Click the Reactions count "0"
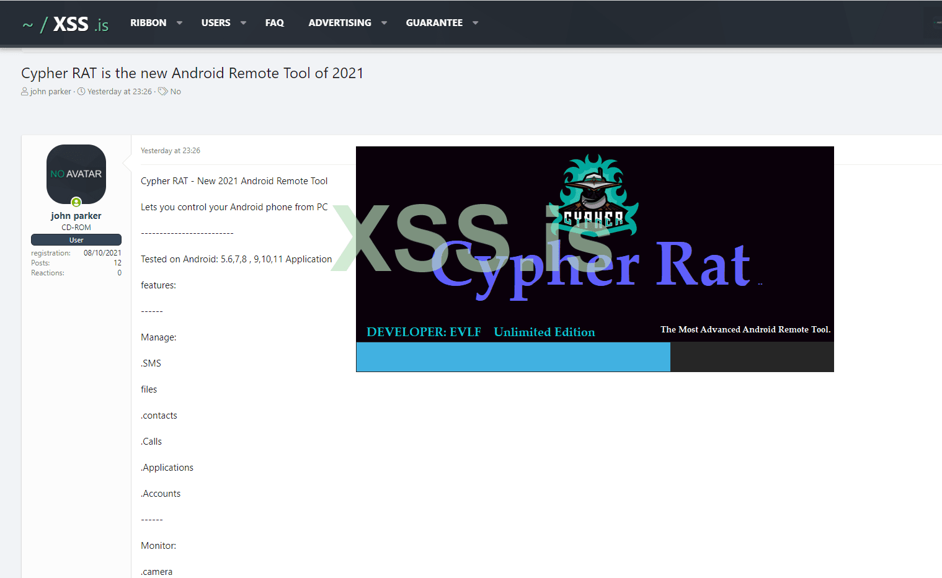The image size is (942, 578). point(120,273)
